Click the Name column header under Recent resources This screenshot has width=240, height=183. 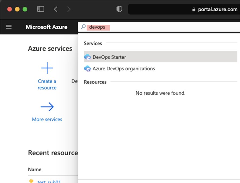tap(34, 169)
